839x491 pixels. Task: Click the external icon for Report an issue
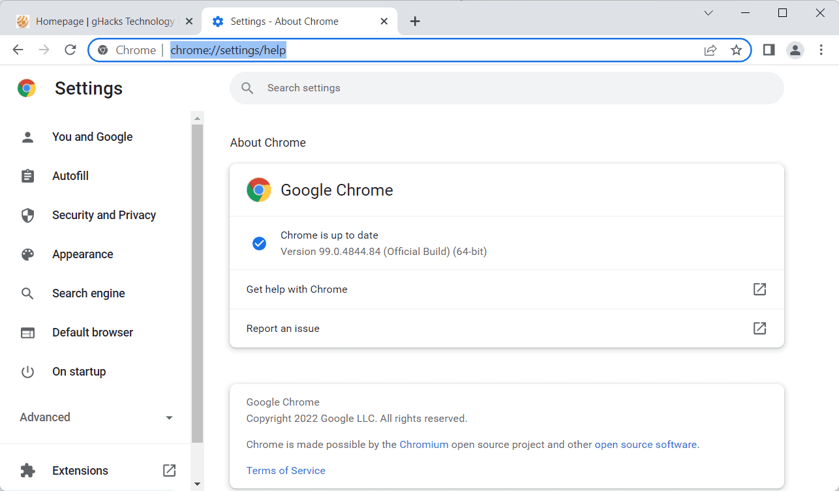point(759,329)
